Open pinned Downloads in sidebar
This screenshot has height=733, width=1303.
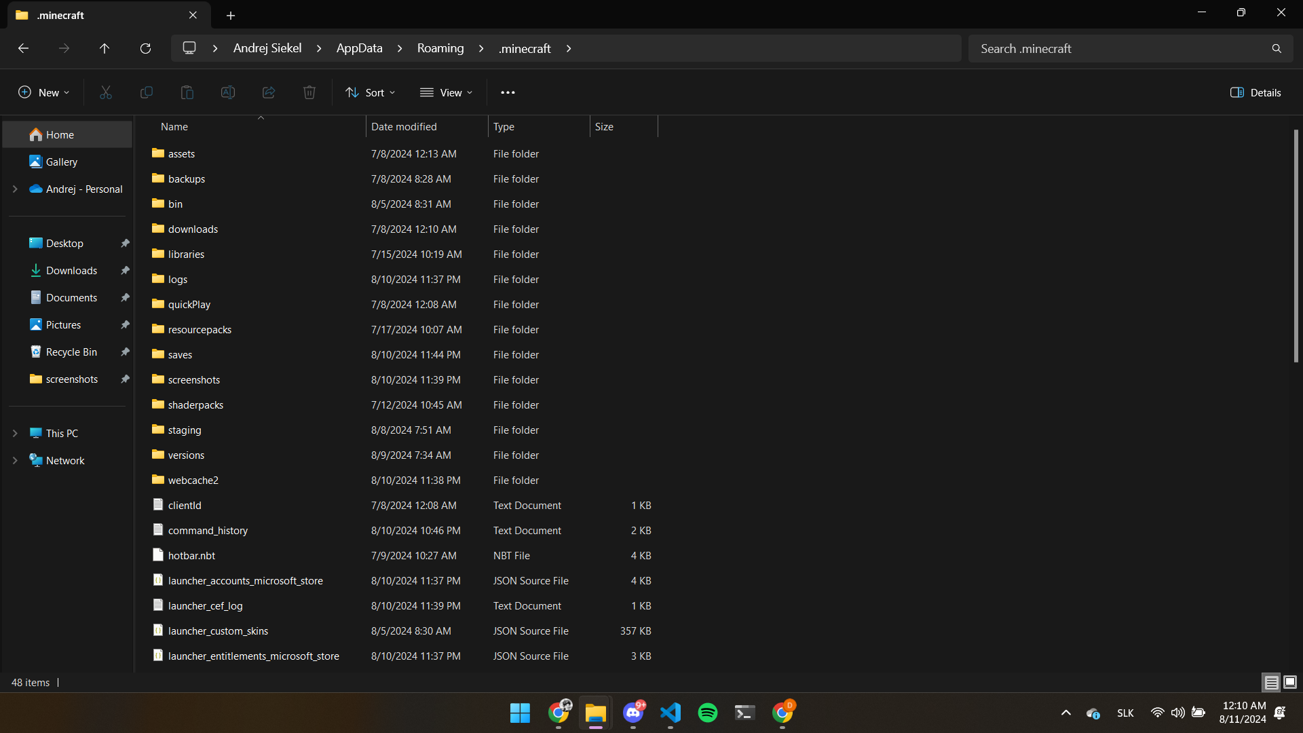click(x=68, y=271)
